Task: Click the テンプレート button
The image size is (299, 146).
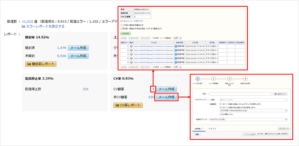Action: point(284,129)
